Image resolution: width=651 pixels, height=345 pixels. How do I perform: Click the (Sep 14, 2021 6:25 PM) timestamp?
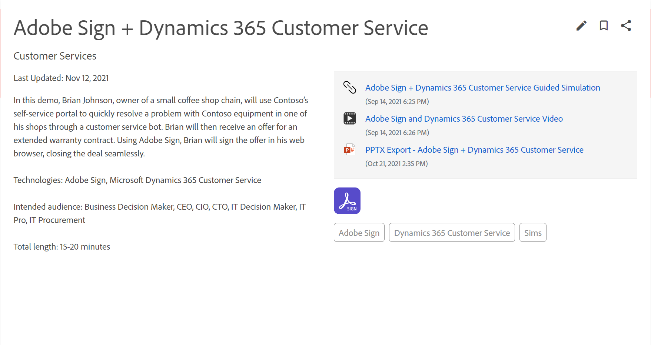coord(397,101)
